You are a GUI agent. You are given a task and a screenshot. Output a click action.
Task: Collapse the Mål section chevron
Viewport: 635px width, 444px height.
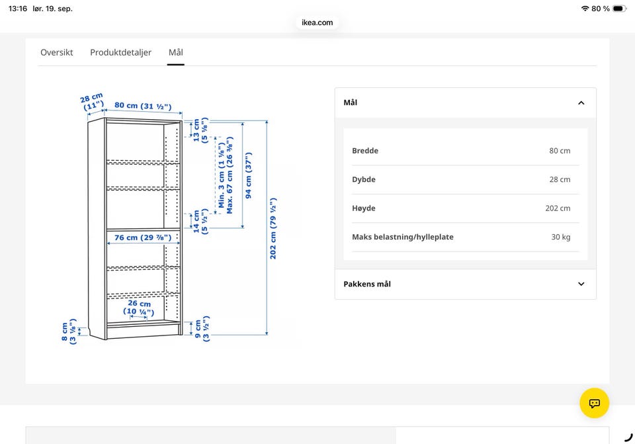[x=581, y=103]
